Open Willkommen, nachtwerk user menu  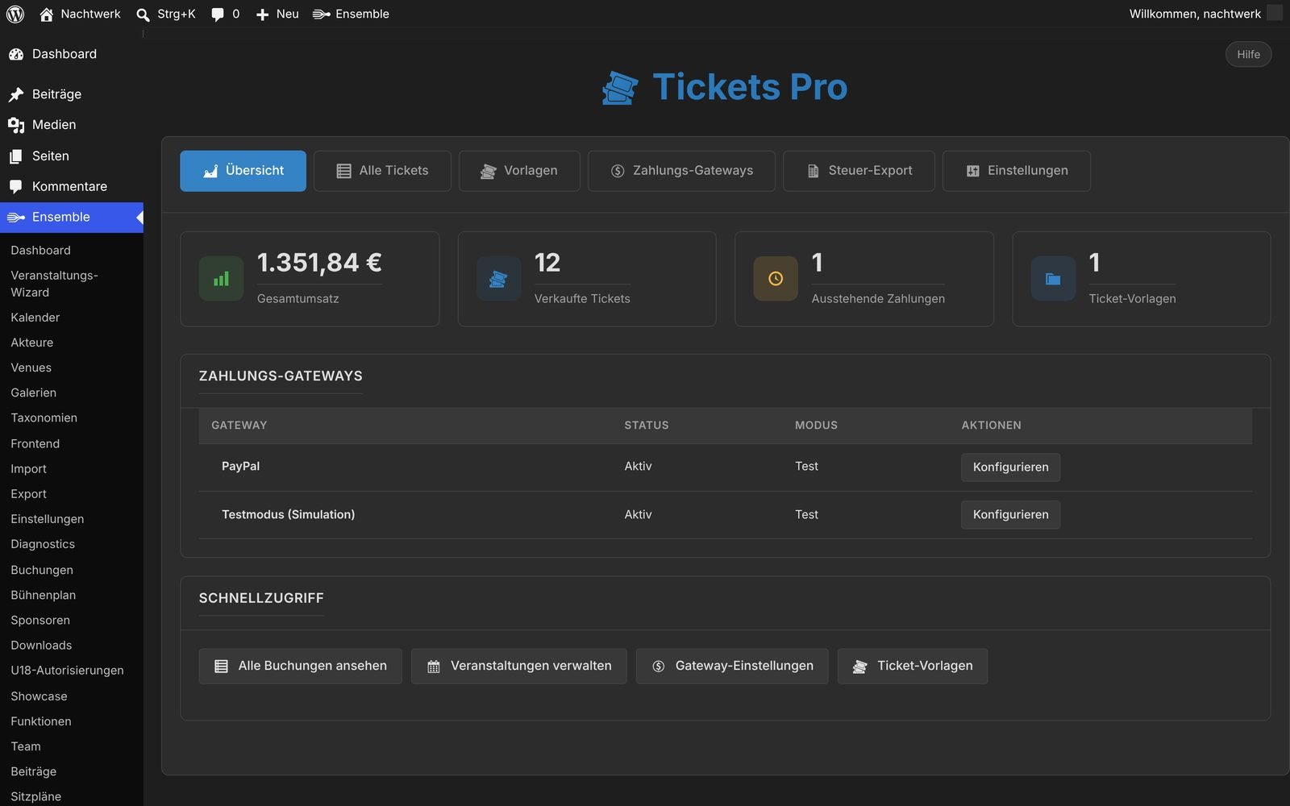tap(1195, 14)
